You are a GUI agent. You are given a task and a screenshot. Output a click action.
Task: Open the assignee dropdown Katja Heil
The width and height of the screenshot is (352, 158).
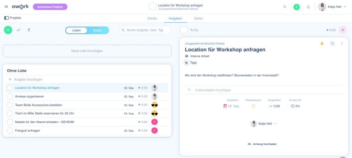264,123
